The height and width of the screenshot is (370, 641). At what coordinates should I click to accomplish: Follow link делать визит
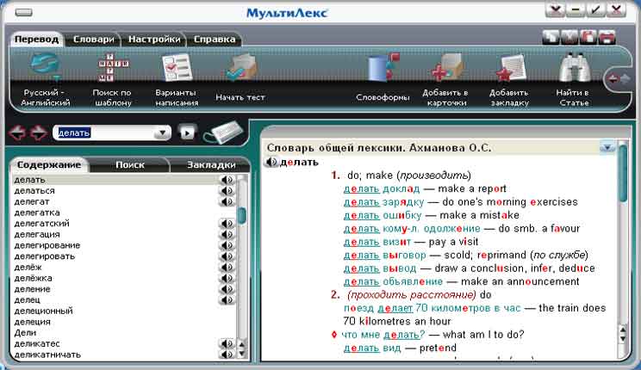pyautogui.click(x=377, y=242)
